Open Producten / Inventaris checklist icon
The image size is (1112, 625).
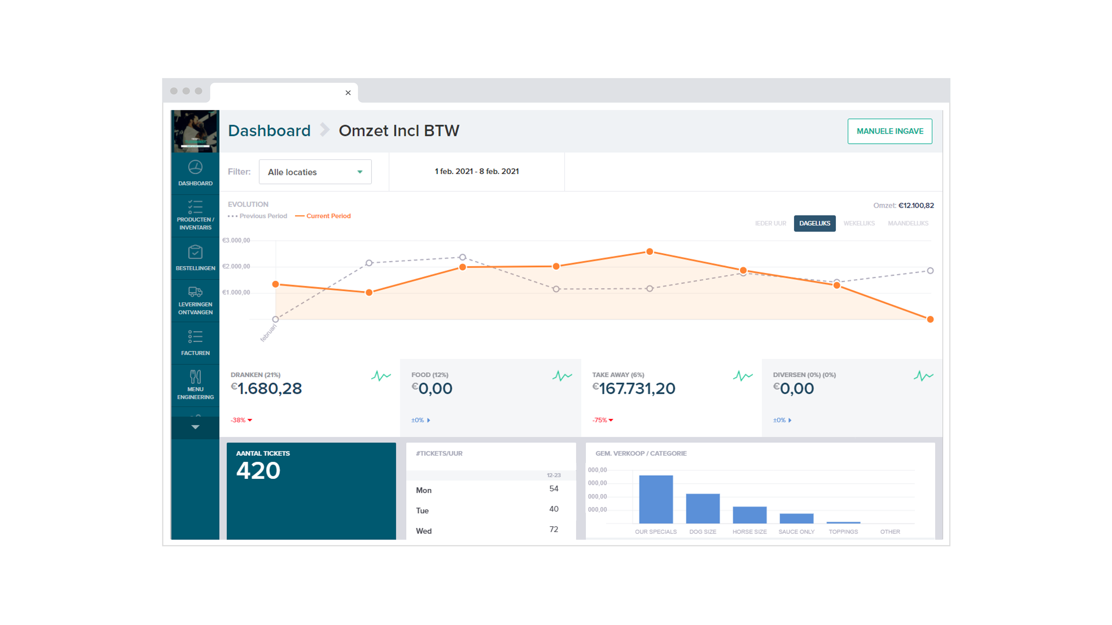195,207
